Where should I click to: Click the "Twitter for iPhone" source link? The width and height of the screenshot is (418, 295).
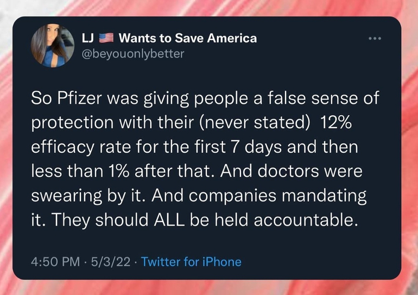click(x=191, y=261)
